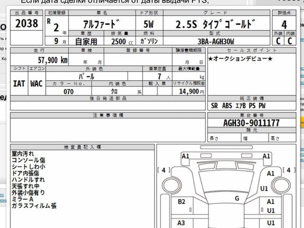This screenshot has height=228, width=304.
Task: Click A3 damage mark on car diagram
Action: [181, 223]
